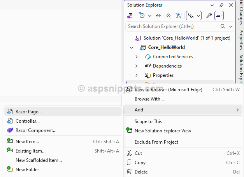Click the Razor Page icon

tap(10, 111)
